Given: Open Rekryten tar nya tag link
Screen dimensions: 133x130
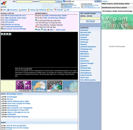Looking at the screenshot, I should click(x=12, y=24).
